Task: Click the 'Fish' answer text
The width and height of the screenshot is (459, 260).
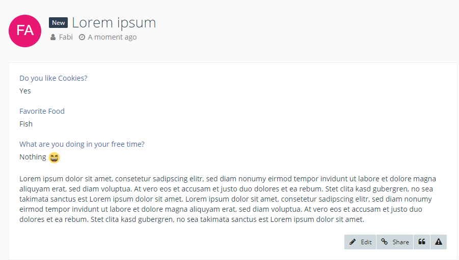Action: [26, 124]
